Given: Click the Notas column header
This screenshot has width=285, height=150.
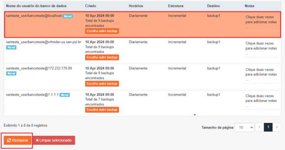Looking at the screenshot, I should click(249, 6).
